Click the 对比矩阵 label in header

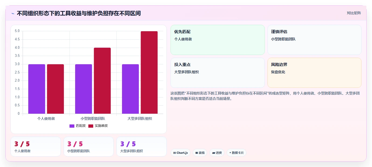pos(354,13)
